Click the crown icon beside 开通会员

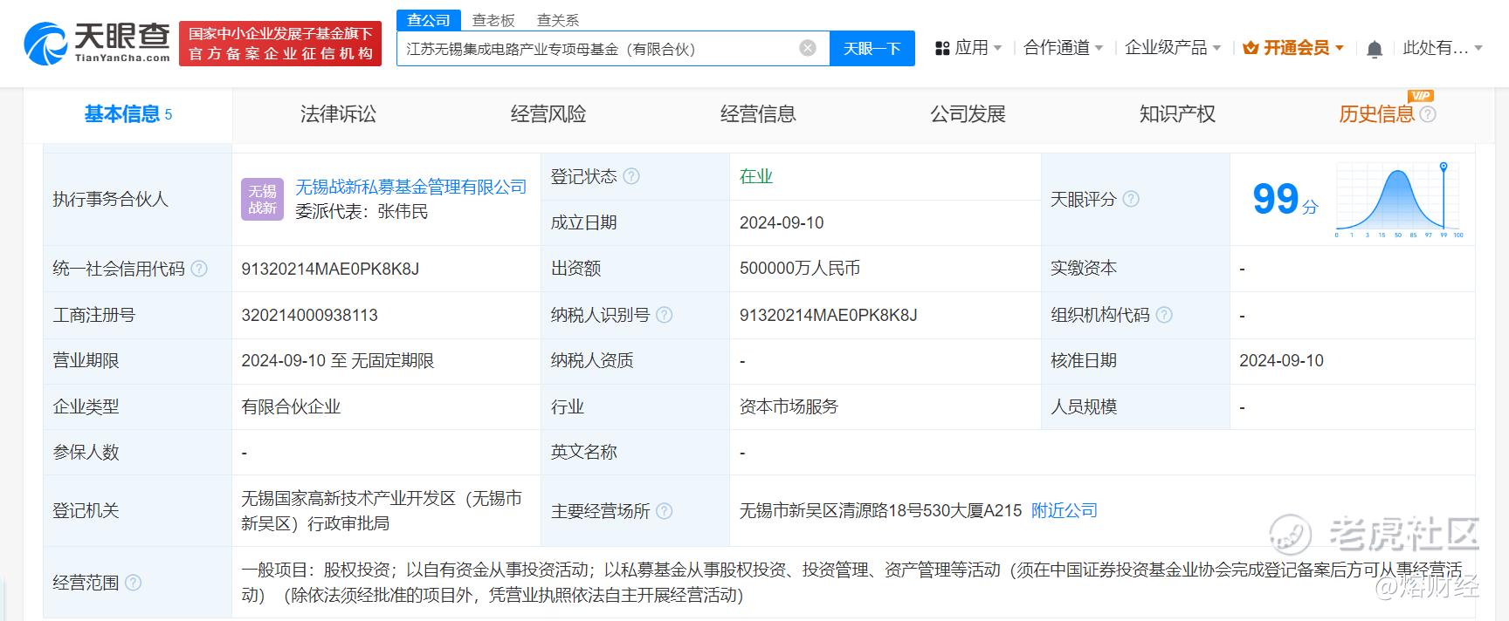[1250, 48]
